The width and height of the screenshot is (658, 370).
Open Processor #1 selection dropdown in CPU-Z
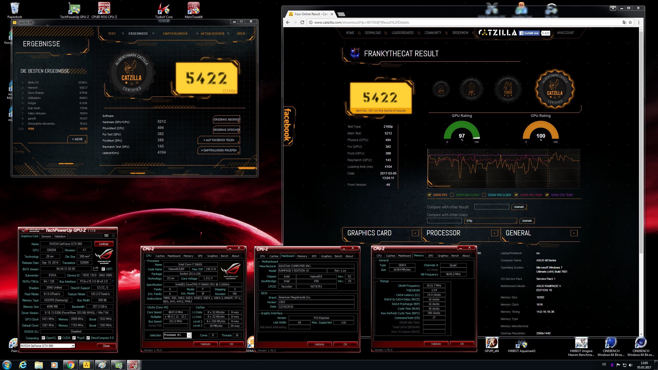(177, 335)
